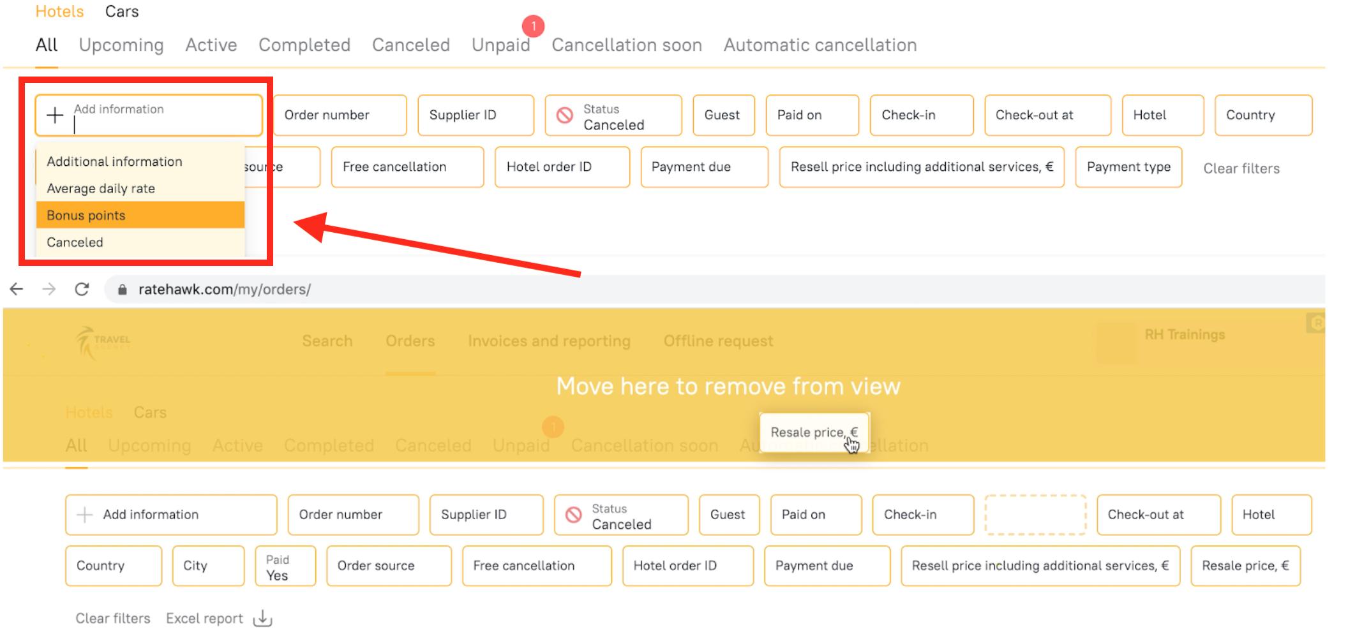Open the Cars section link at top
Viewport: 1348px width, 634px height.
pyautogui.click(x=121, y=11)
